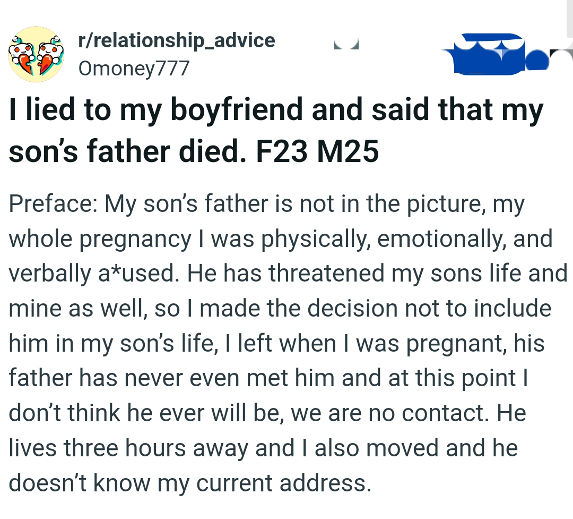Click the small dark icon beside the subreddit name
This screenshot has height=519, width=573.
coord(346,44)
